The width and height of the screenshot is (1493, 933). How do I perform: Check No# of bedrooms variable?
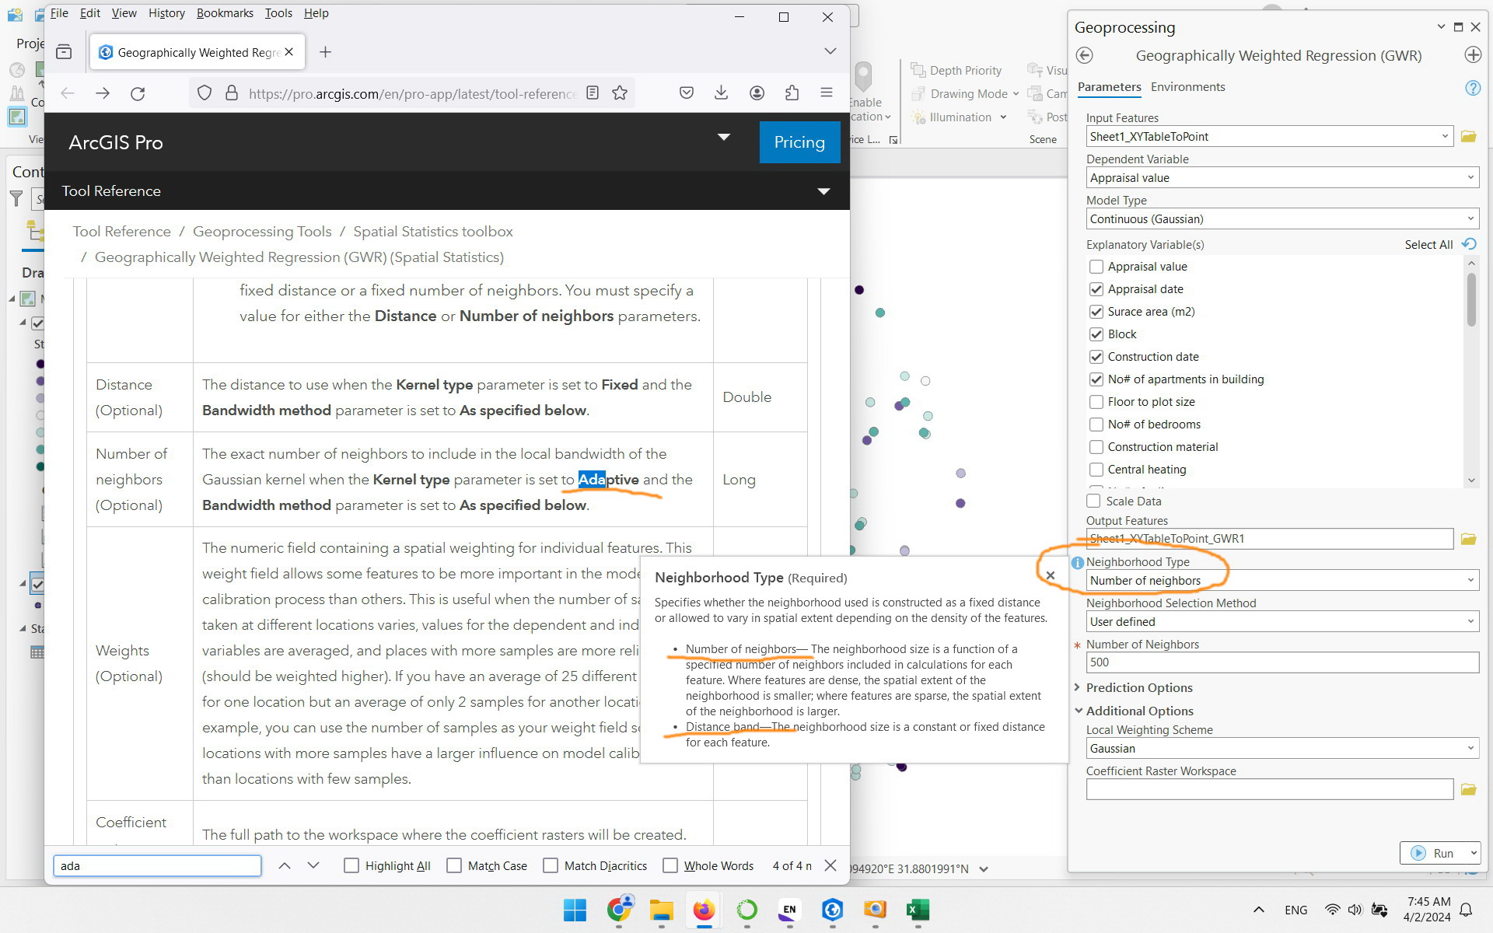pos(1096,425)
